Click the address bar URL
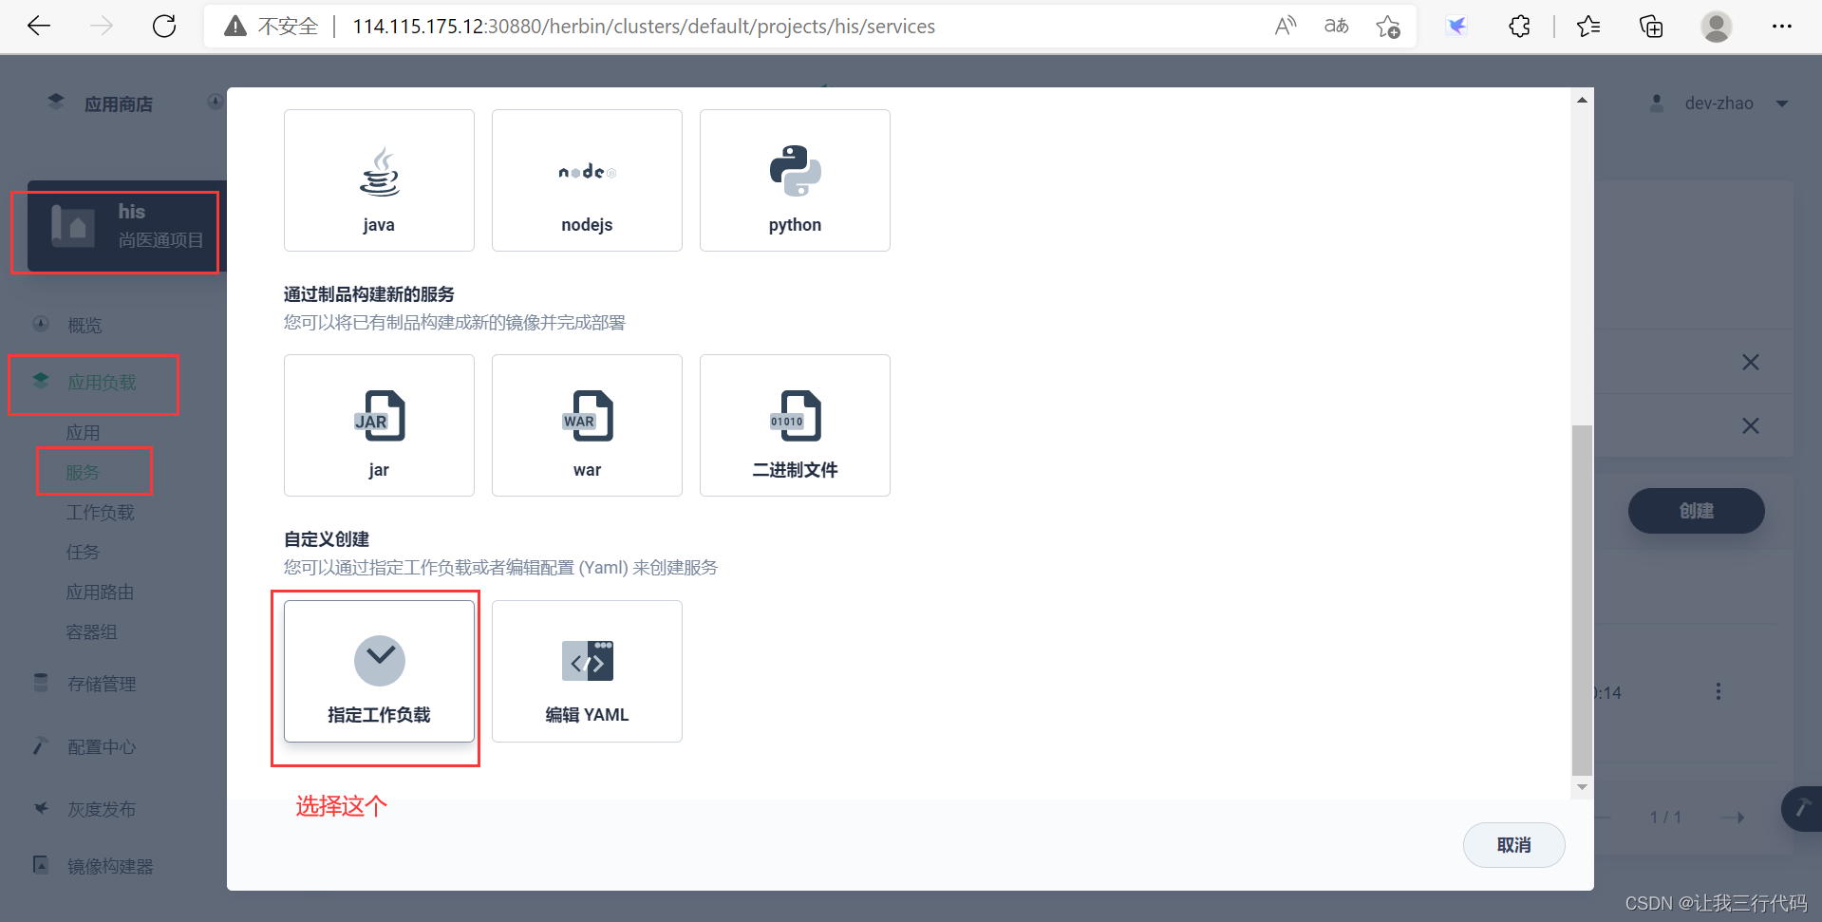1822x922 pixels. tap(644, 27)
